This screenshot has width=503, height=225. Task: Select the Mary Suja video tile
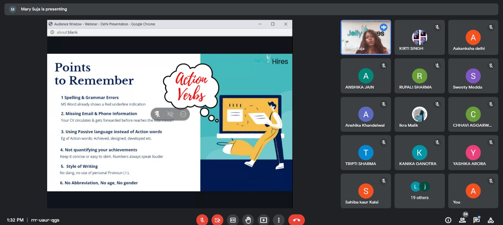[x=366, y=37]
